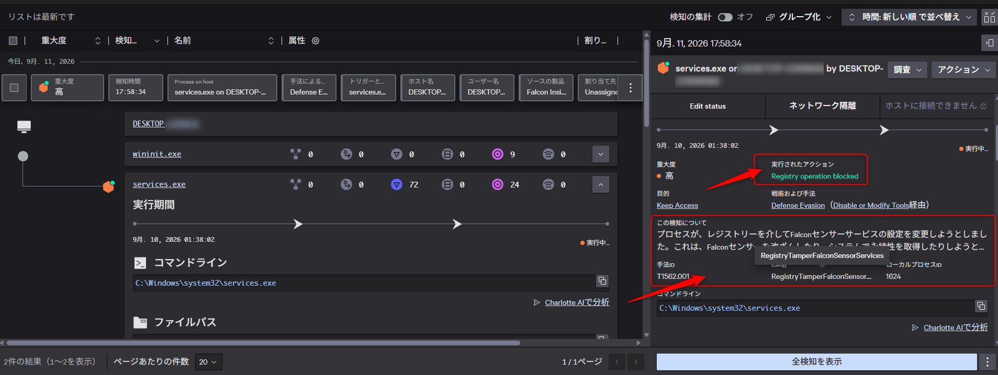Open Charlotte AIで分析 in the details panel
The height and width of the screenshot is (375, 998).
coord(956,327)
